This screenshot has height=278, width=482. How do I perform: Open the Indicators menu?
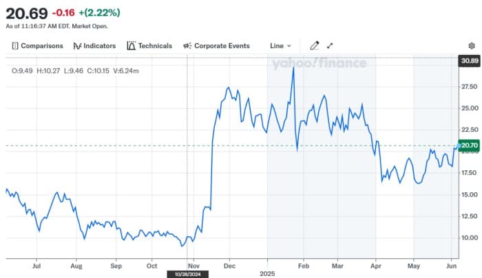(x=95, y=46)
